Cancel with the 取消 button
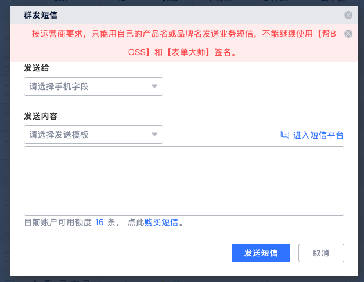Image resolution: width=364 pixels, height=282 pixels. [x=321, y=253]
